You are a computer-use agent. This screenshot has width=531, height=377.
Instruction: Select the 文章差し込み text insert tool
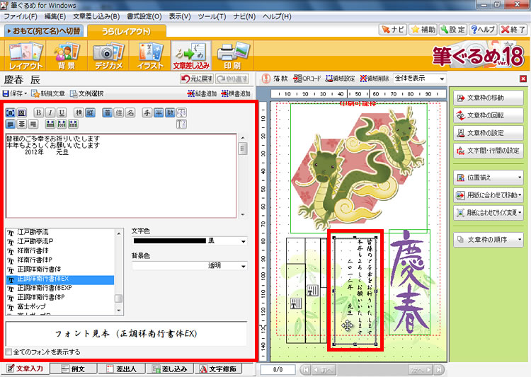(191, 56)
